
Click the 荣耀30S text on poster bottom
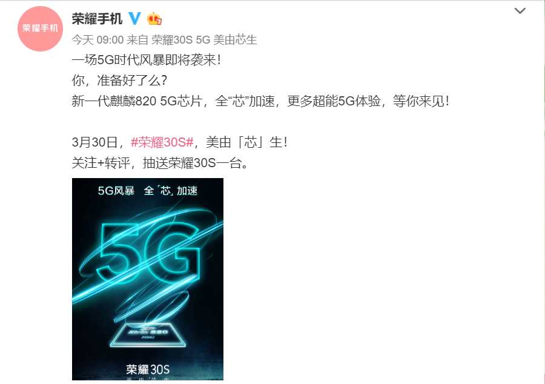tap(148, 369)
